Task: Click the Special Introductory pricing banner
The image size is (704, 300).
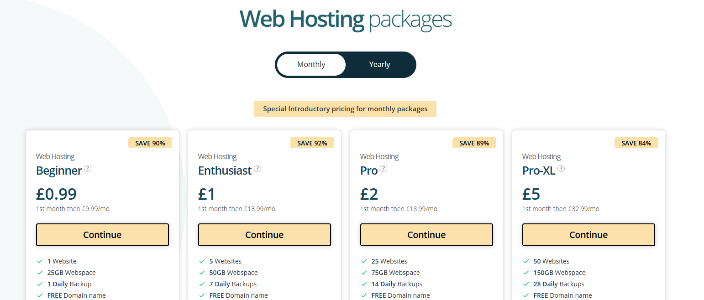Action: click(x=345, y=109)
